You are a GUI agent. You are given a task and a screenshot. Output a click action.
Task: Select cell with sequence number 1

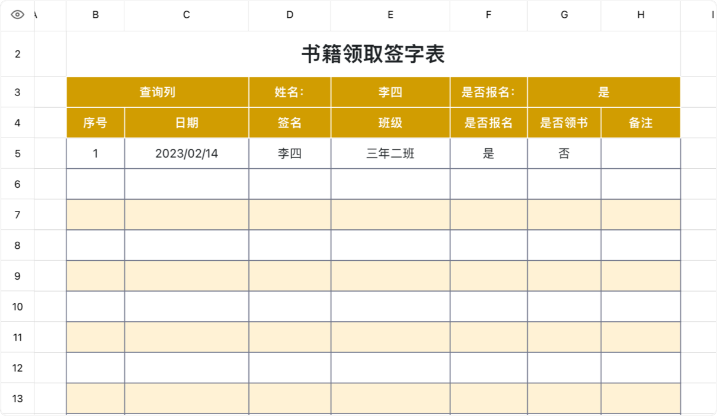coord(95,153)
